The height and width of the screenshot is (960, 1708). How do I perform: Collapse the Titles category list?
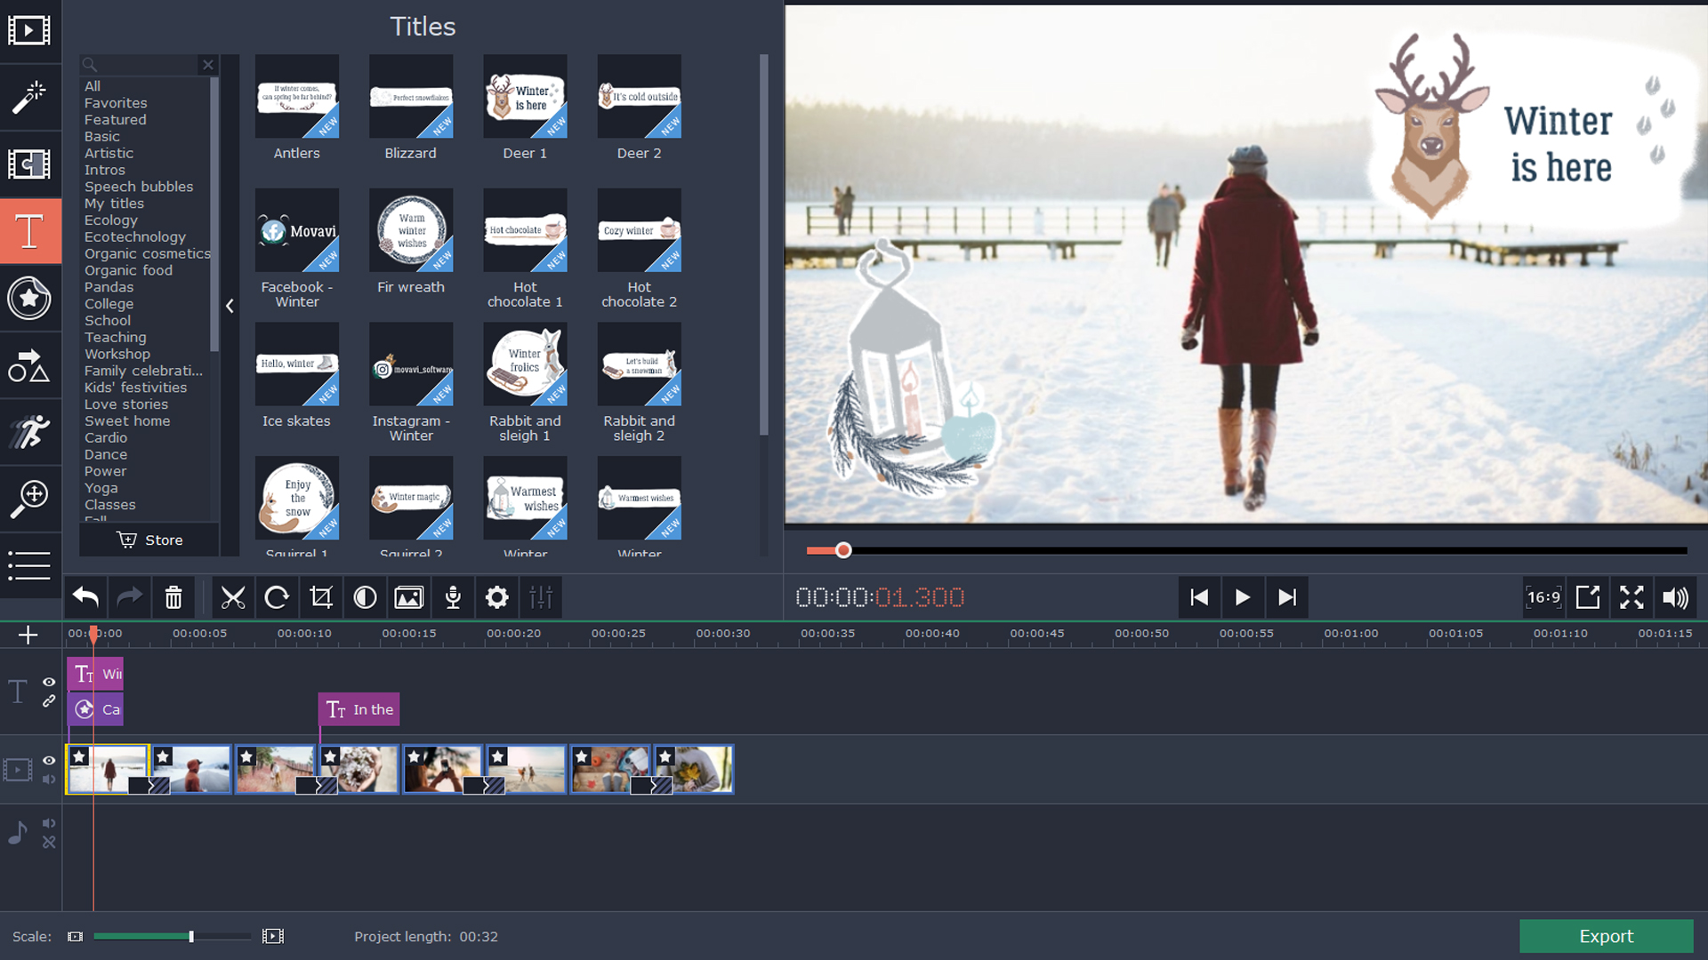[230, 306]
